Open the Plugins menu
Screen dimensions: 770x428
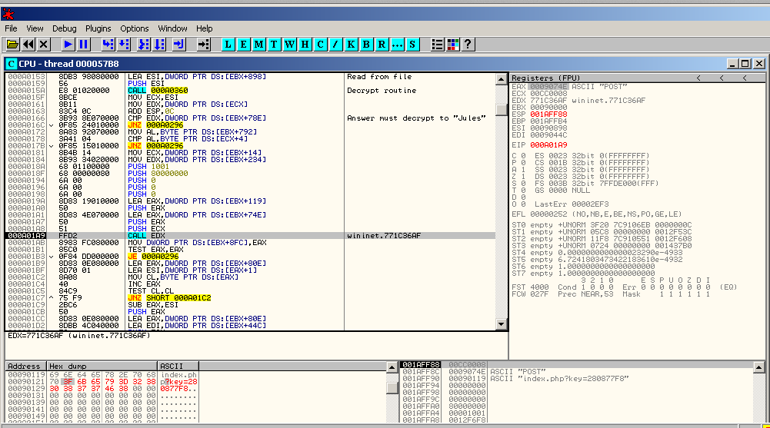click(x=98, y=28)
